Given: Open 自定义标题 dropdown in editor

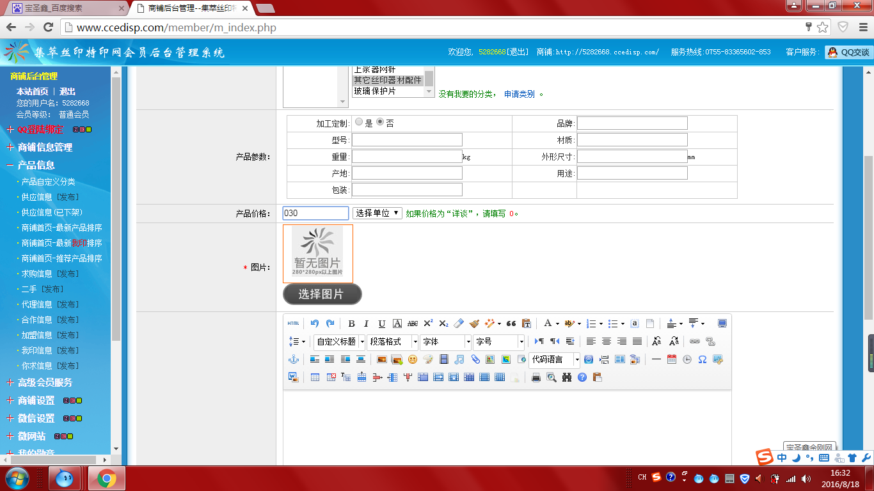Looking at the screenshot, I should point(340,341).
